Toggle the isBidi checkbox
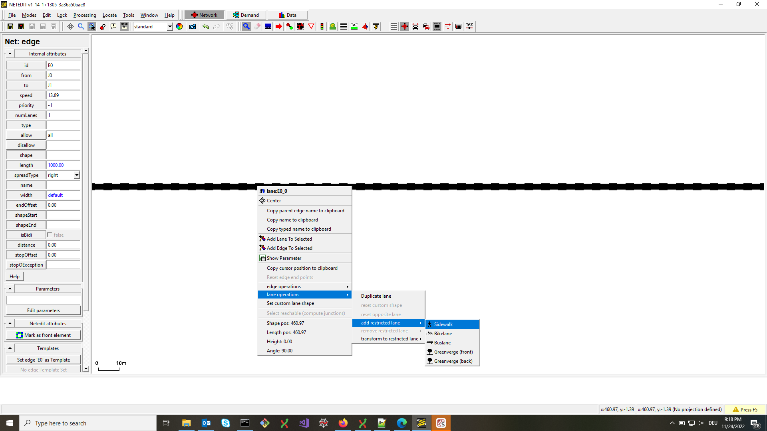Image resolution: width=767 pixels, height=431 pixels. pyautogui.click(x=50, y=235)
